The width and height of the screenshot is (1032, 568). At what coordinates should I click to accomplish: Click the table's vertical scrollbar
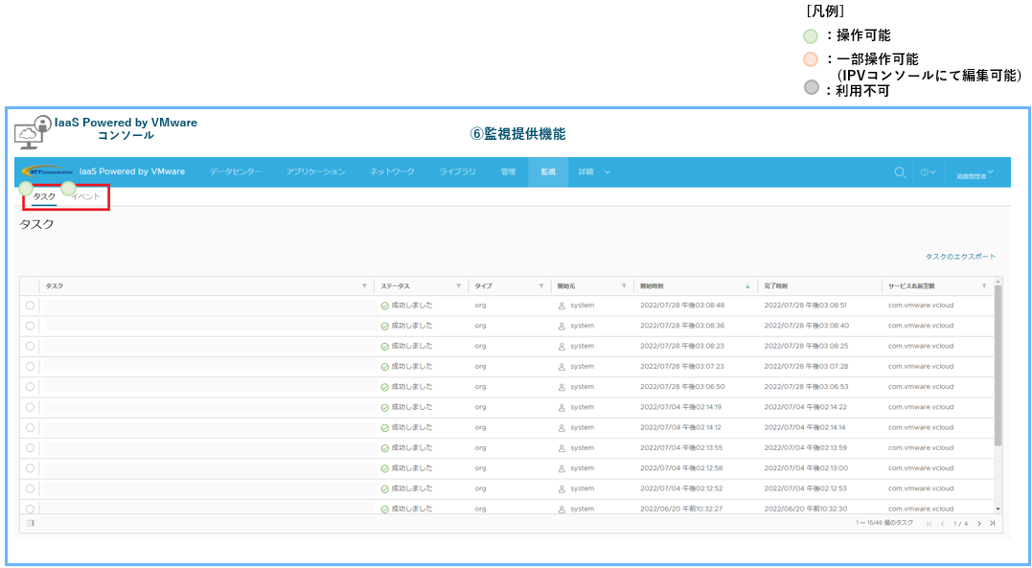click(998, 364)
